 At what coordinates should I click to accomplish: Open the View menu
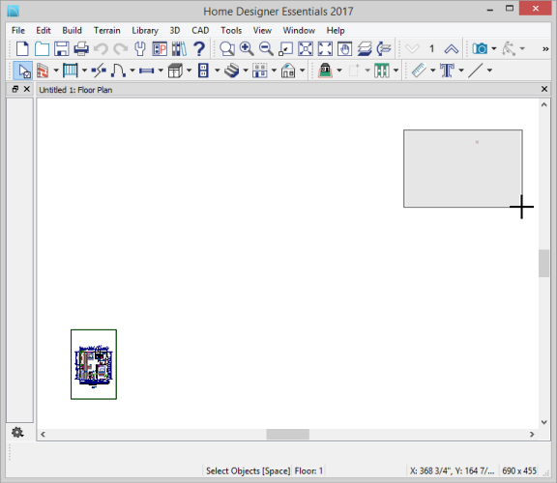(x=262, y=31)
